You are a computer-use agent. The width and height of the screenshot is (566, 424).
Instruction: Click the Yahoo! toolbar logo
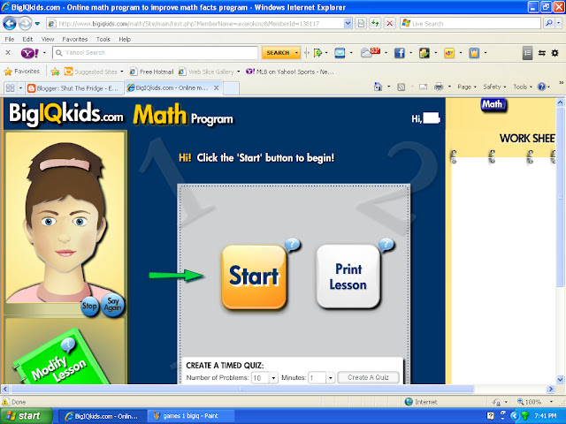(29, 53)
